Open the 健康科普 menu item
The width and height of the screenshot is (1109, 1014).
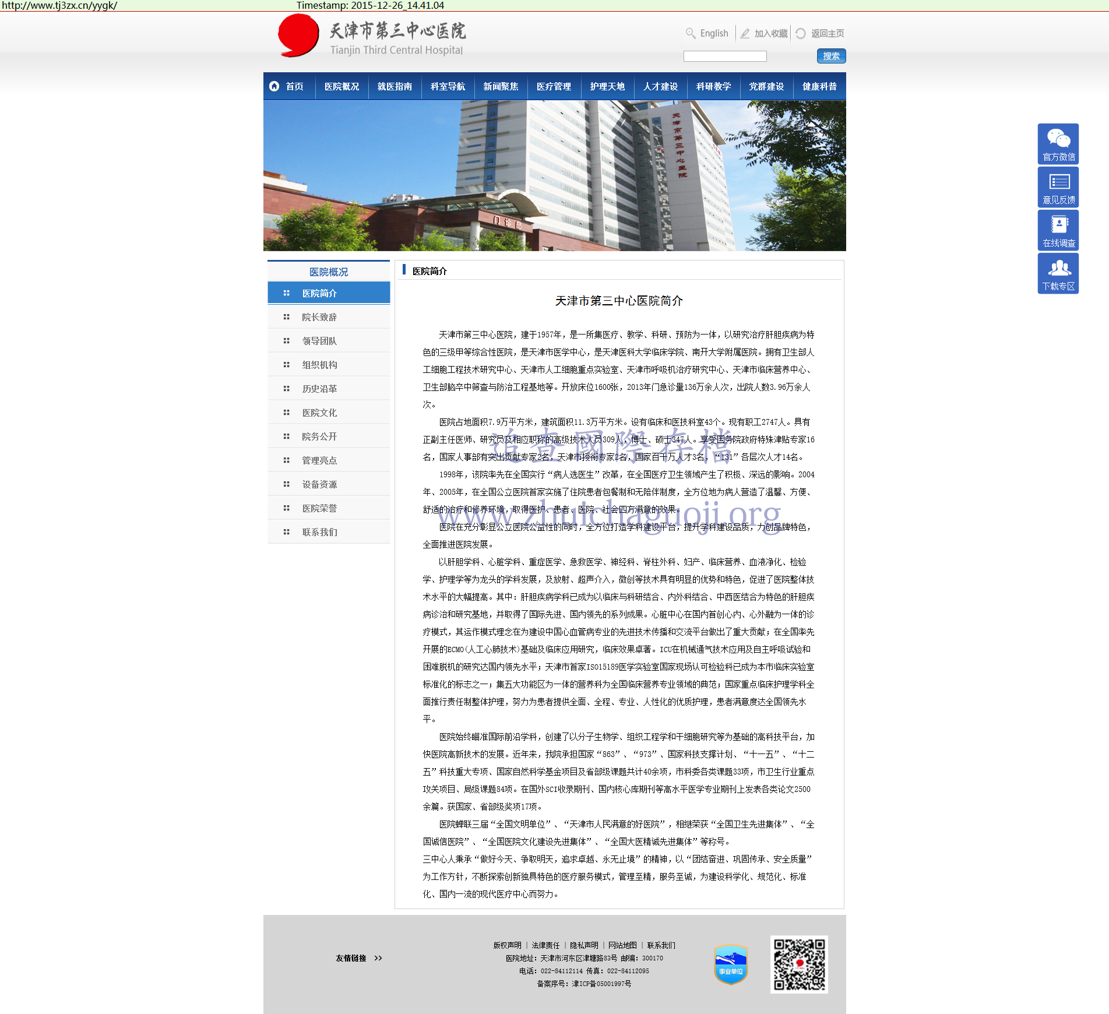tap(819, 86)
